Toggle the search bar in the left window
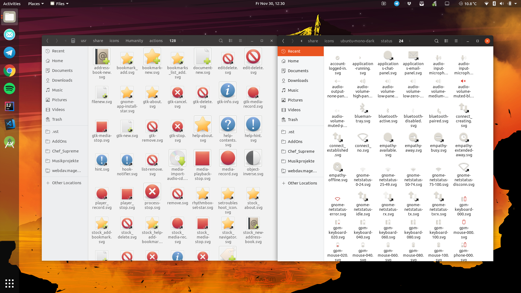This screenshot has height=293, width=521. point(221,41)
